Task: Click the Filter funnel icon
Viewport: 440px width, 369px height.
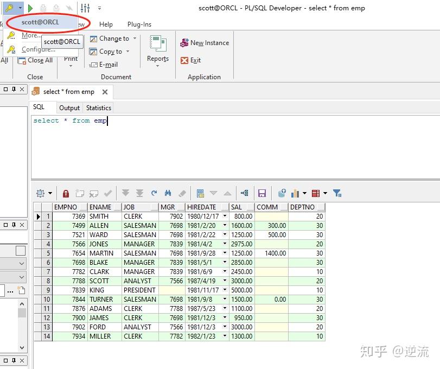Action: (x=337, y=193)
